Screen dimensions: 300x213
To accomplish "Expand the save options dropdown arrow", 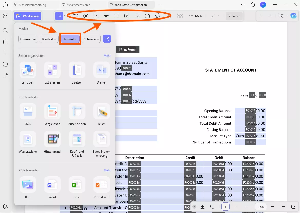I will 287,16.
